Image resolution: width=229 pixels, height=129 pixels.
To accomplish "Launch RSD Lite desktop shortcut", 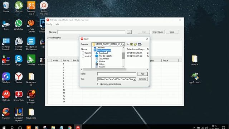I will (x=6, y=96).
